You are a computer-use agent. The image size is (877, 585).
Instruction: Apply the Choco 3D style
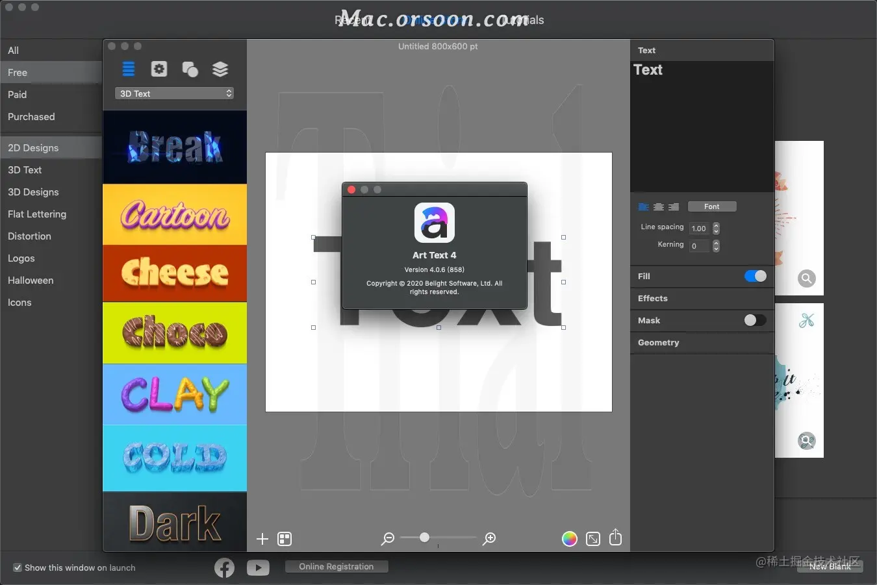(175, 333)
